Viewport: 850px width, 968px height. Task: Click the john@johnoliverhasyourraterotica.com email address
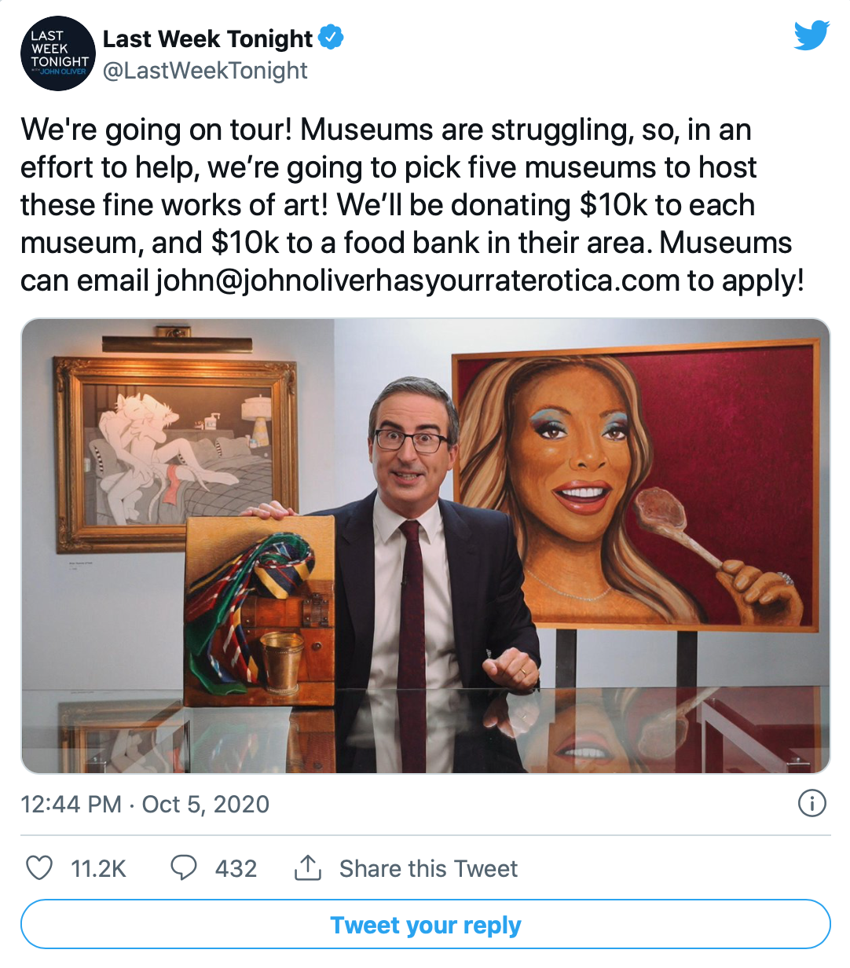click(417, 280)
